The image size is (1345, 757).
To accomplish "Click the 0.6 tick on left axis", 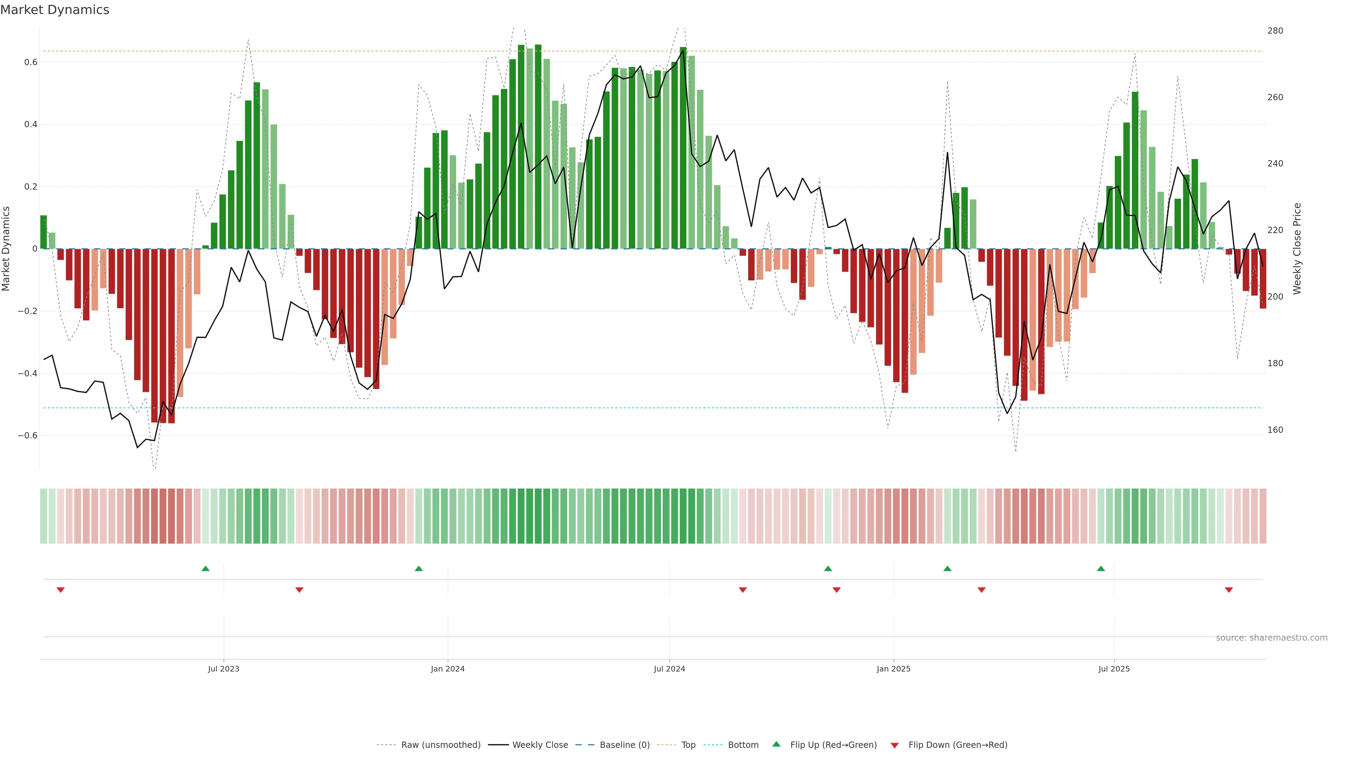I will tap(31, 62).
